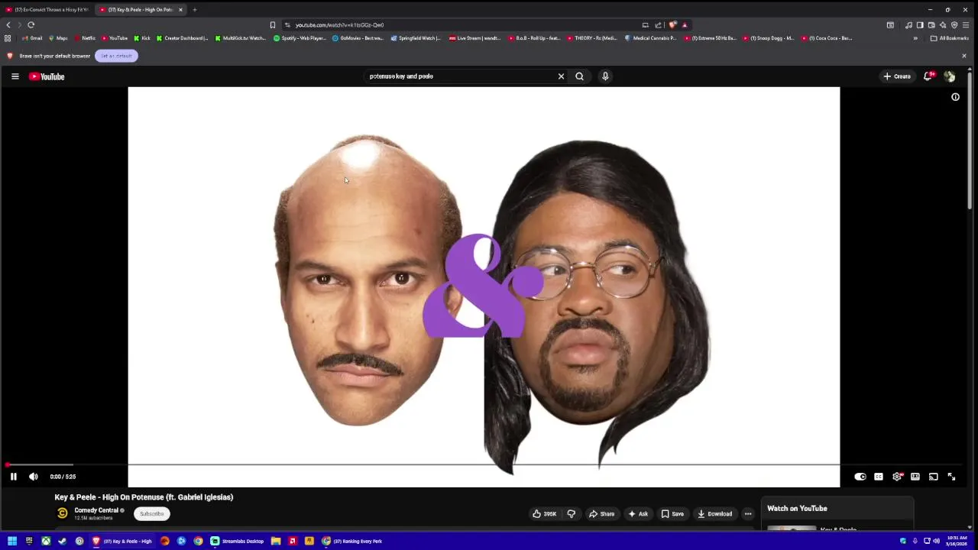This screenshot has height=550, width=978.
Task: Toggle the autoplay switch in player
Action: (x=860, y=477)
